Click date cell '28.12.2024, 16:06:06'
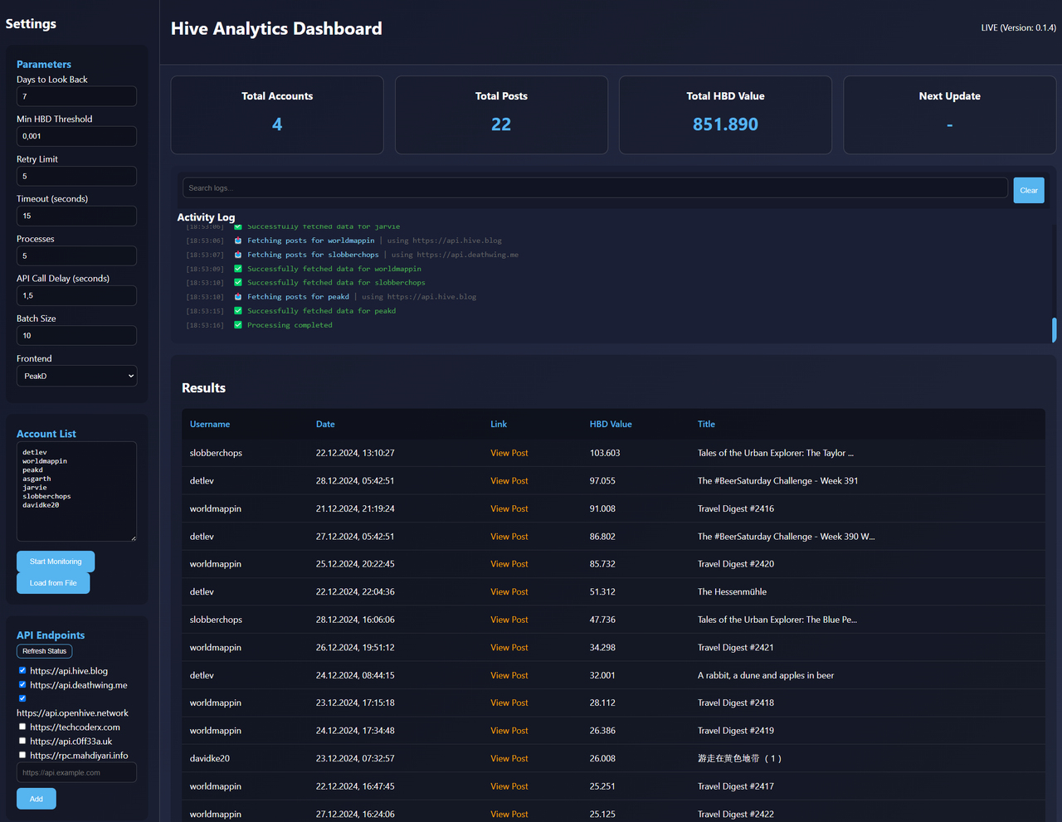The height and width of the screenshot is (822, 1062). click(x=355, y=620)
